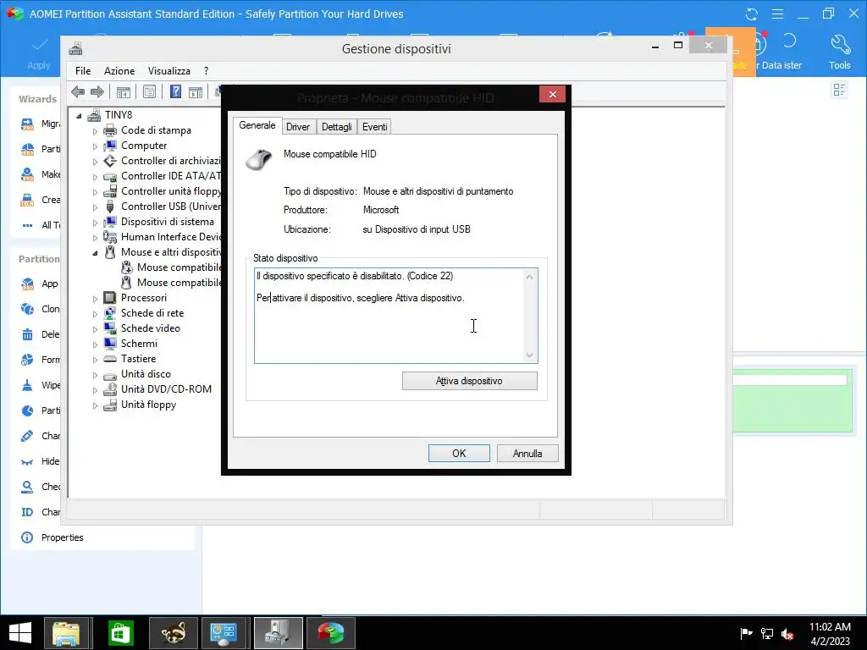Click the Action Center flag tray icon
Screen dimensions: 867x650
click(746, 633)
